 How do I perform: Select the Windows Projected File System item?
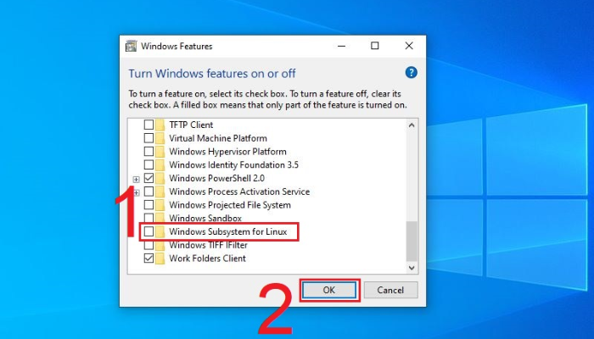coord(229,205)
